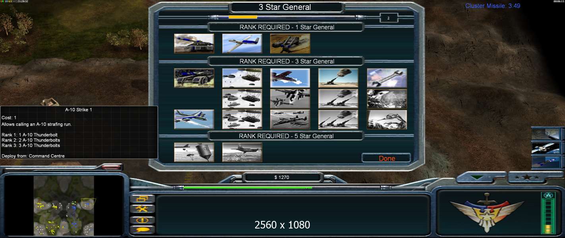565x238 pixels.
Task: Click on the minimap
Action: coord(64,206)
